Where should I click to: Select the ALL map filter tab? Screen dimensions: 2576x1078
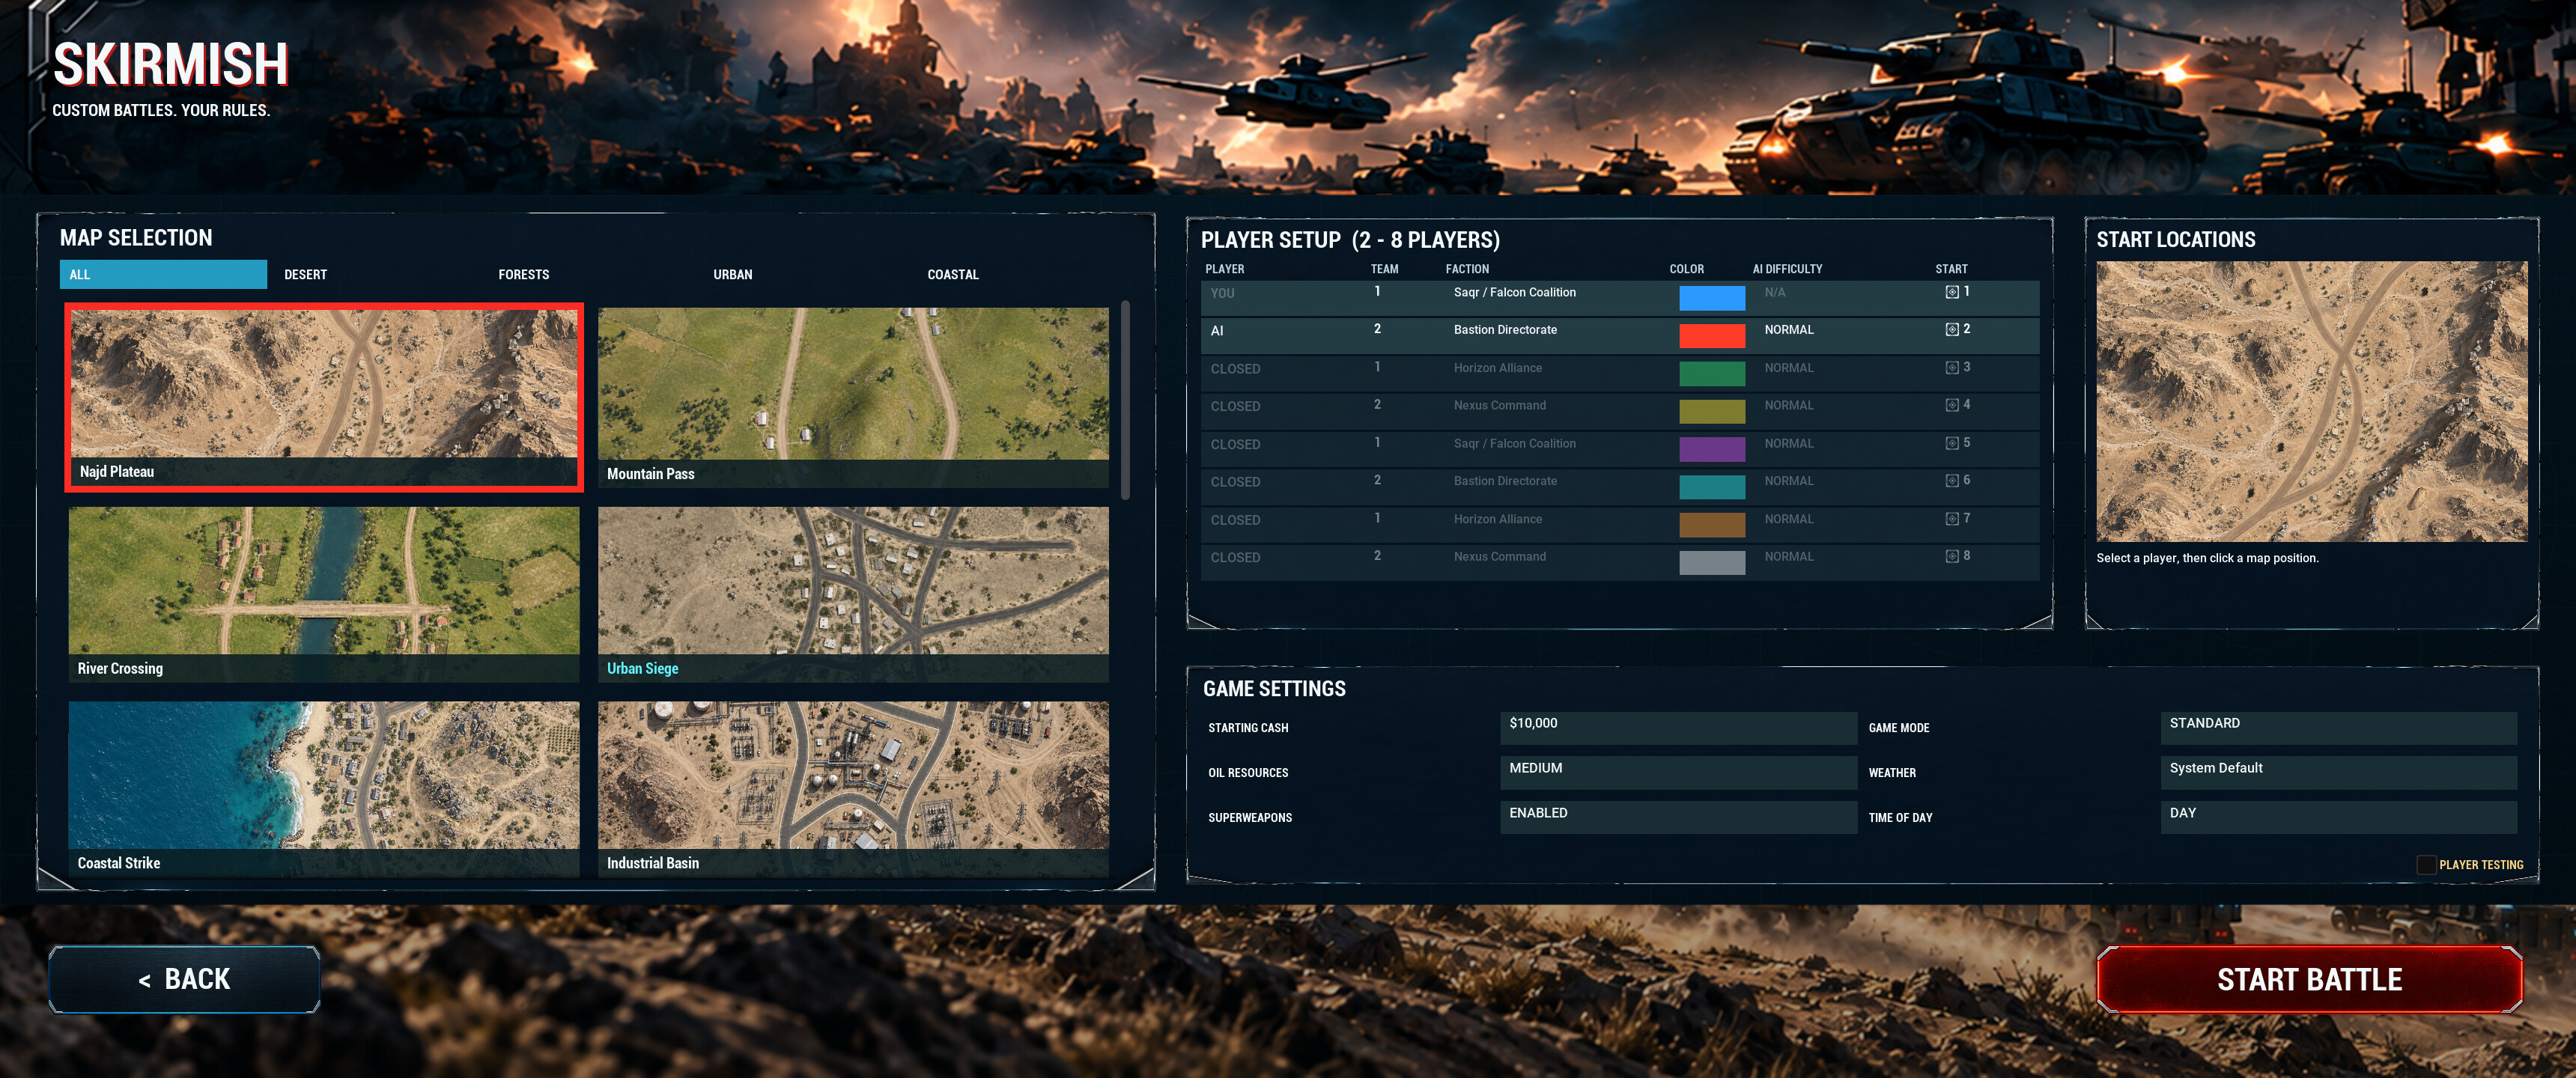[163, 274]
